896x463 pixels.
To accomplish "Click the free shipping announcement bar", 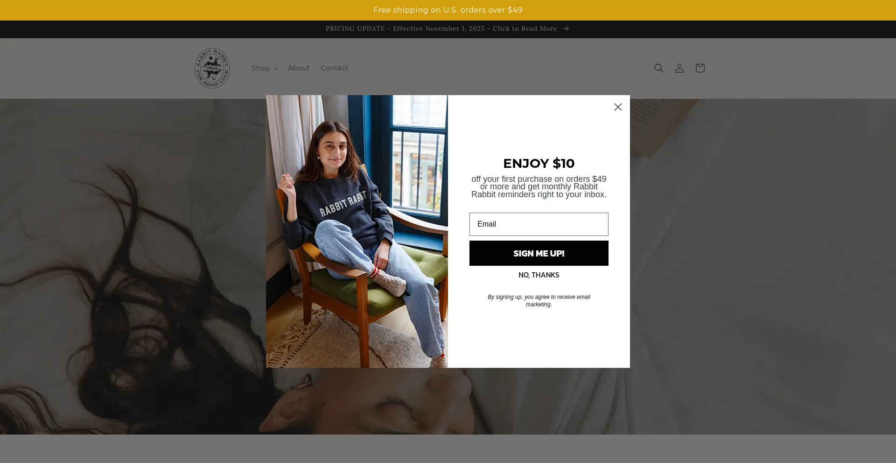I will tap(448, 10).
